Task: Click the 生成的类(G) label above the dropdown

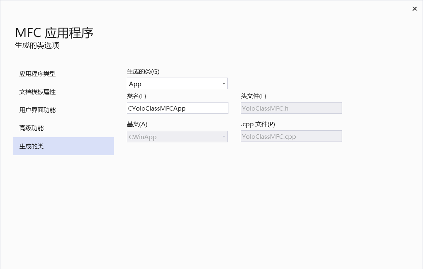Action: [143, 72]
